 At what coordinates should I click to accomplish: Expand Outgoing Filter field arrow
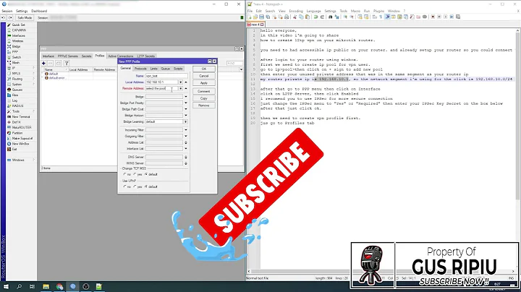(x=186, y=136)
